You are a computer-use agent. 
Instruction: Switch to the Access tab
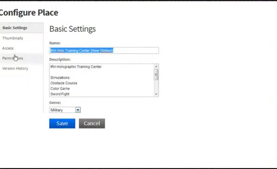click(8, 48)
